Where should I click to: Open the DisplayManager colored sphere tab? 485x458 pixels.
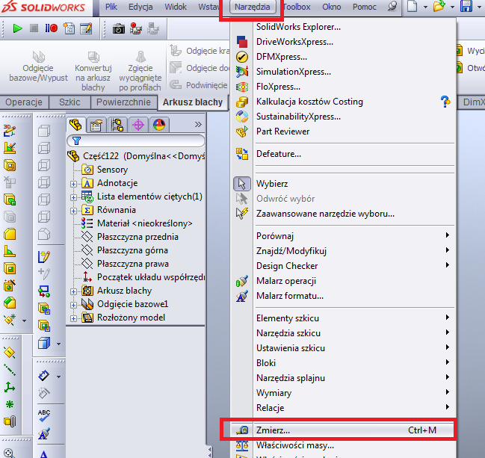(x=159, y=125)
